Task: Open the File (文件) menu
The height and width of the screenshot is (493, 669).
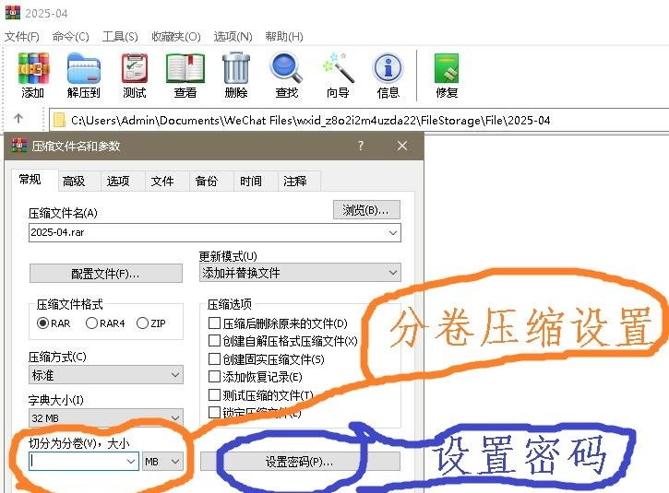Action: 22,37
